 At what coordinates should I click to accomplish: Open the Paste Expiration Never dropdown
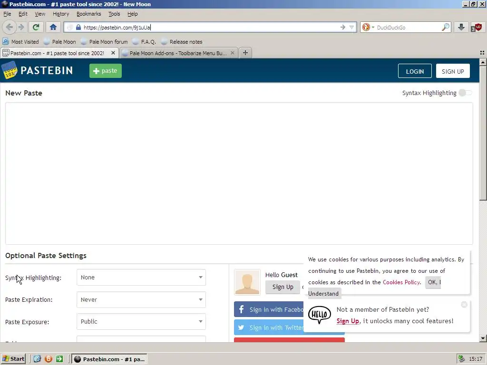(141, 299)
